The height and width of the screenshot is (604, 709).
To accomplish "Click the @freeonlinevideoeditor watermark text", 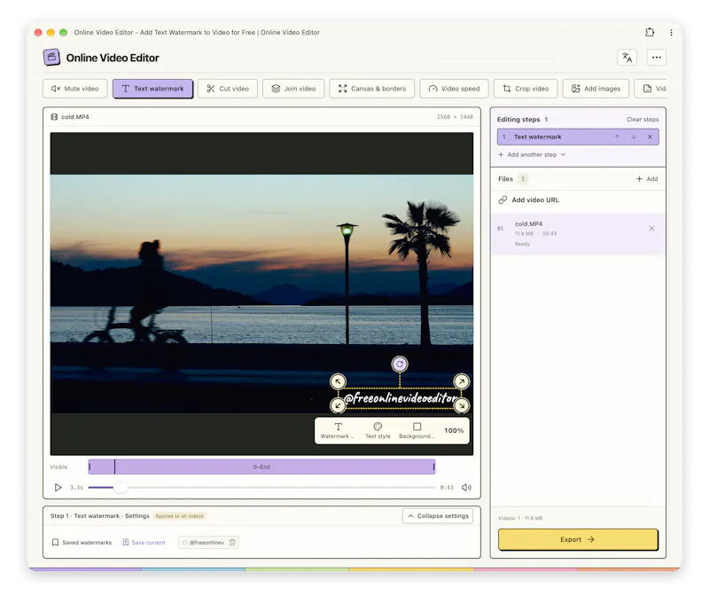I will tap(400, 398).
